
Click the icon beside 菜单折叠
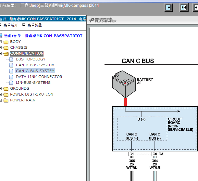coord(24,25)
